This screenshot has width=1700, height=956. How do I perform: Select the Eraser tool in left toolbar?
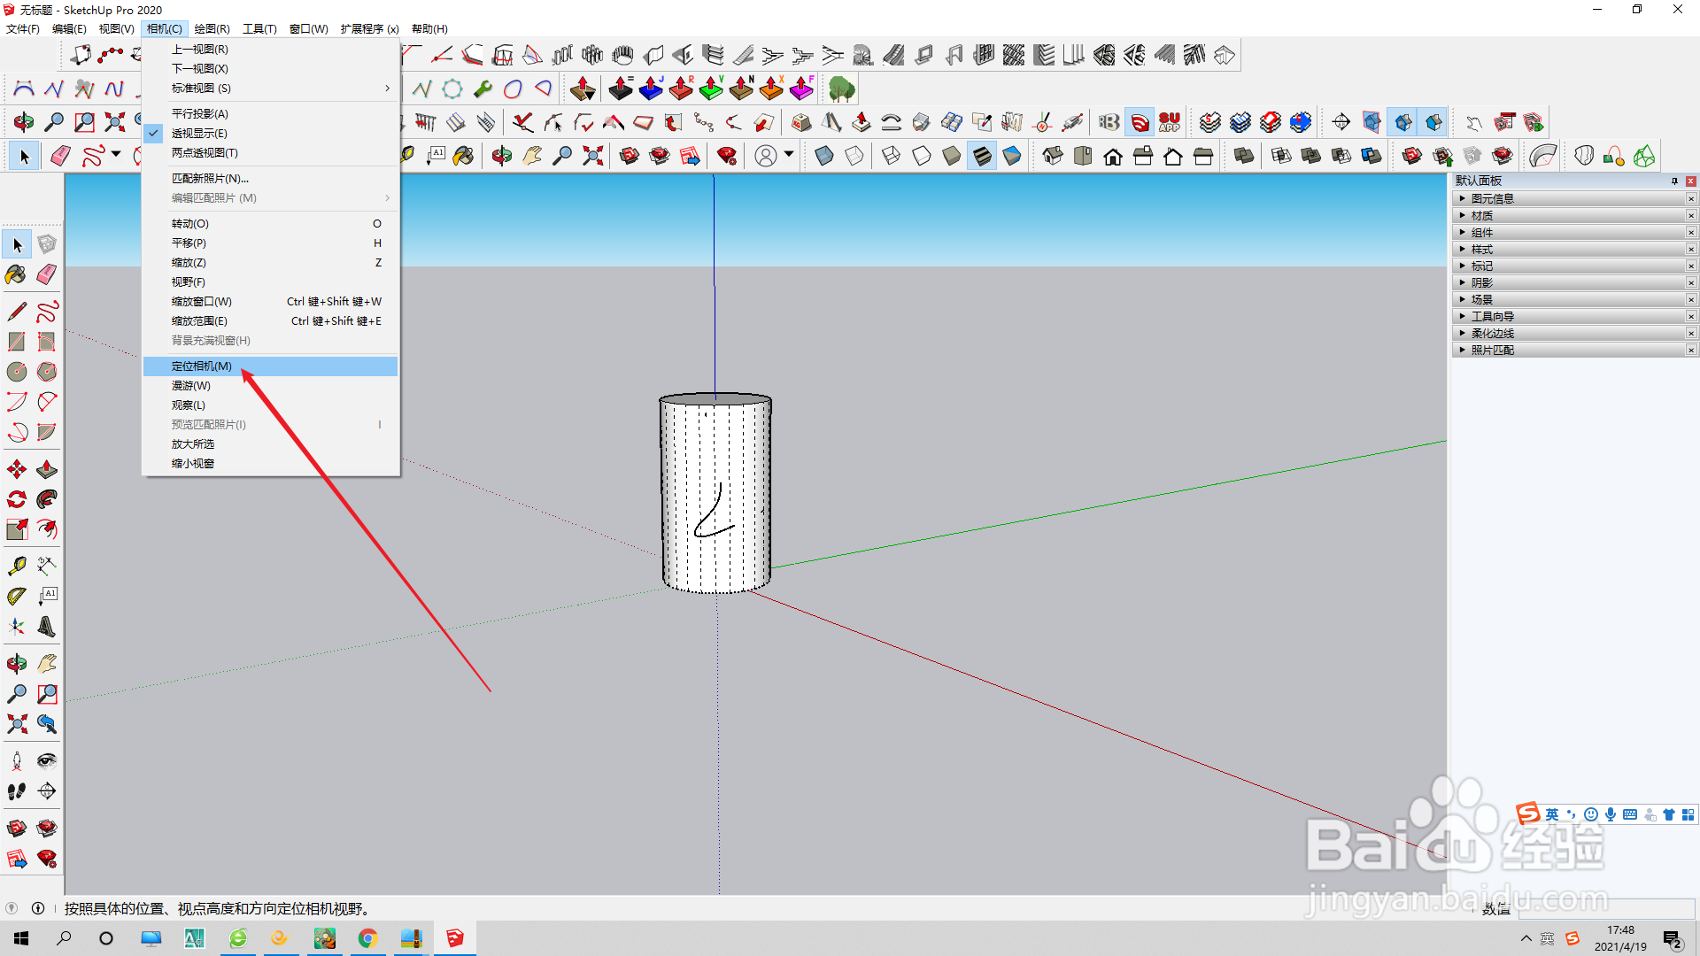point(47,275)
